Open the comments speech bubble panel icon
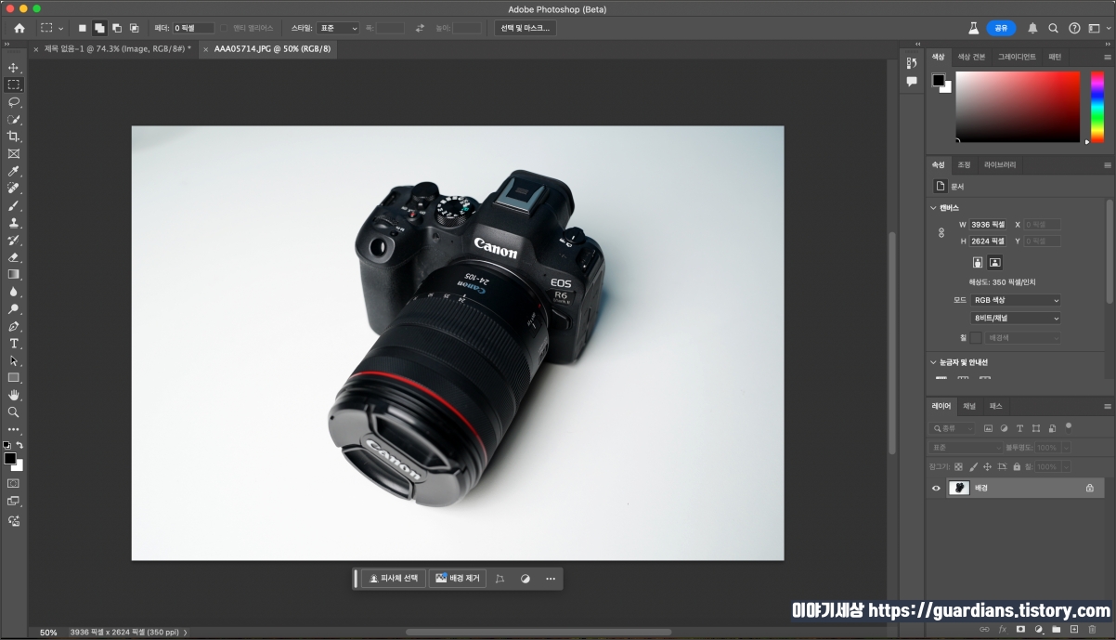The image size is (1116, 640). tap(912, 81)
